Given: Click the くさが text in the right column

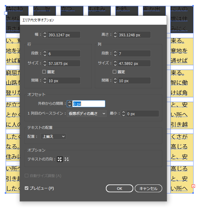Looking at the screenshot, I should [179, 137].
